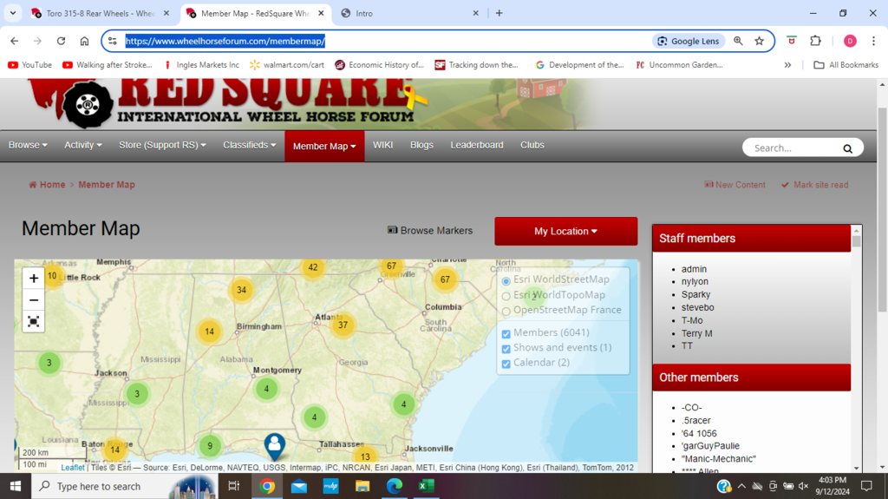View site information icon in address bar
Image resolution: width=888 pixels, height=499 pixels.
click(112, 41)
